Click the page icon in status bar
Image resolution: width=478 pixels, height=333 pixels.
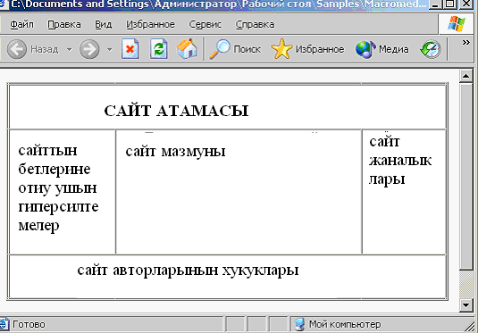(4, 324)
